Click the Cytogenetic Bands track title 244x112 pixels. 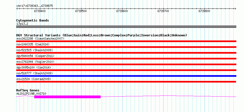coord(33,20)
